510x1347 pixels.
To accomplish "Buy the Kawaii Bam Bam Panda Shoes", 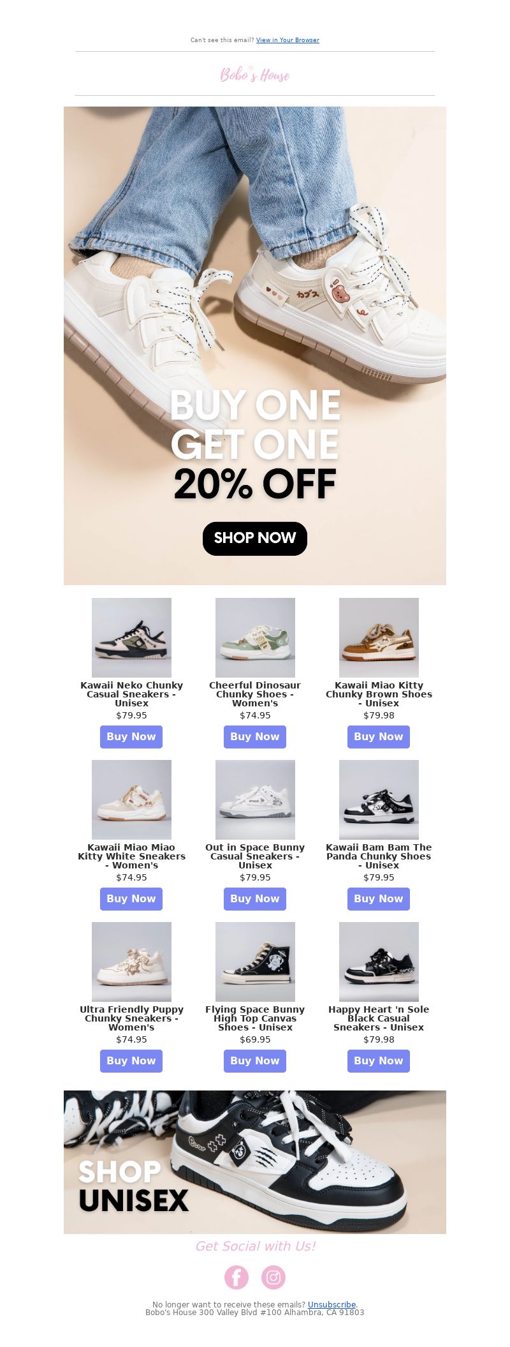I will (379, 898).
